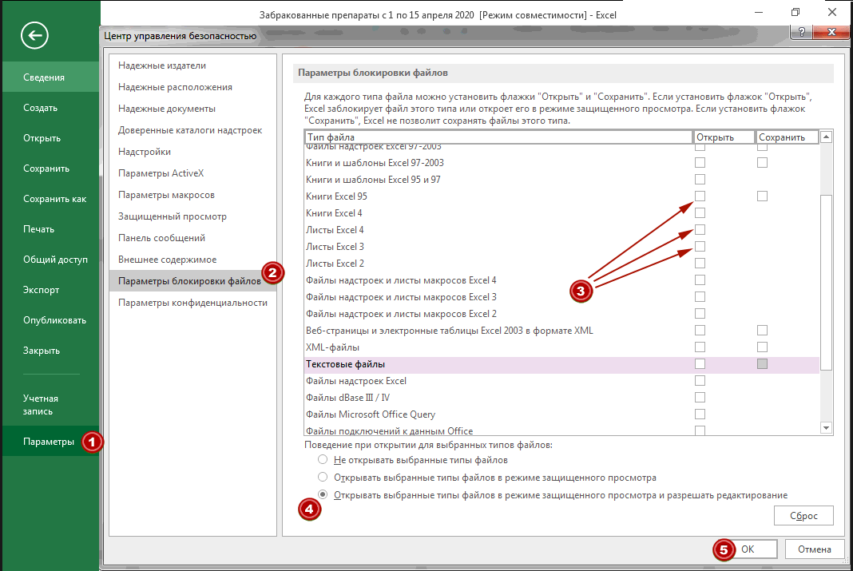Click the Сохранить column header
This screenshot has width=853, height=571.
click(x=788, y=137)
